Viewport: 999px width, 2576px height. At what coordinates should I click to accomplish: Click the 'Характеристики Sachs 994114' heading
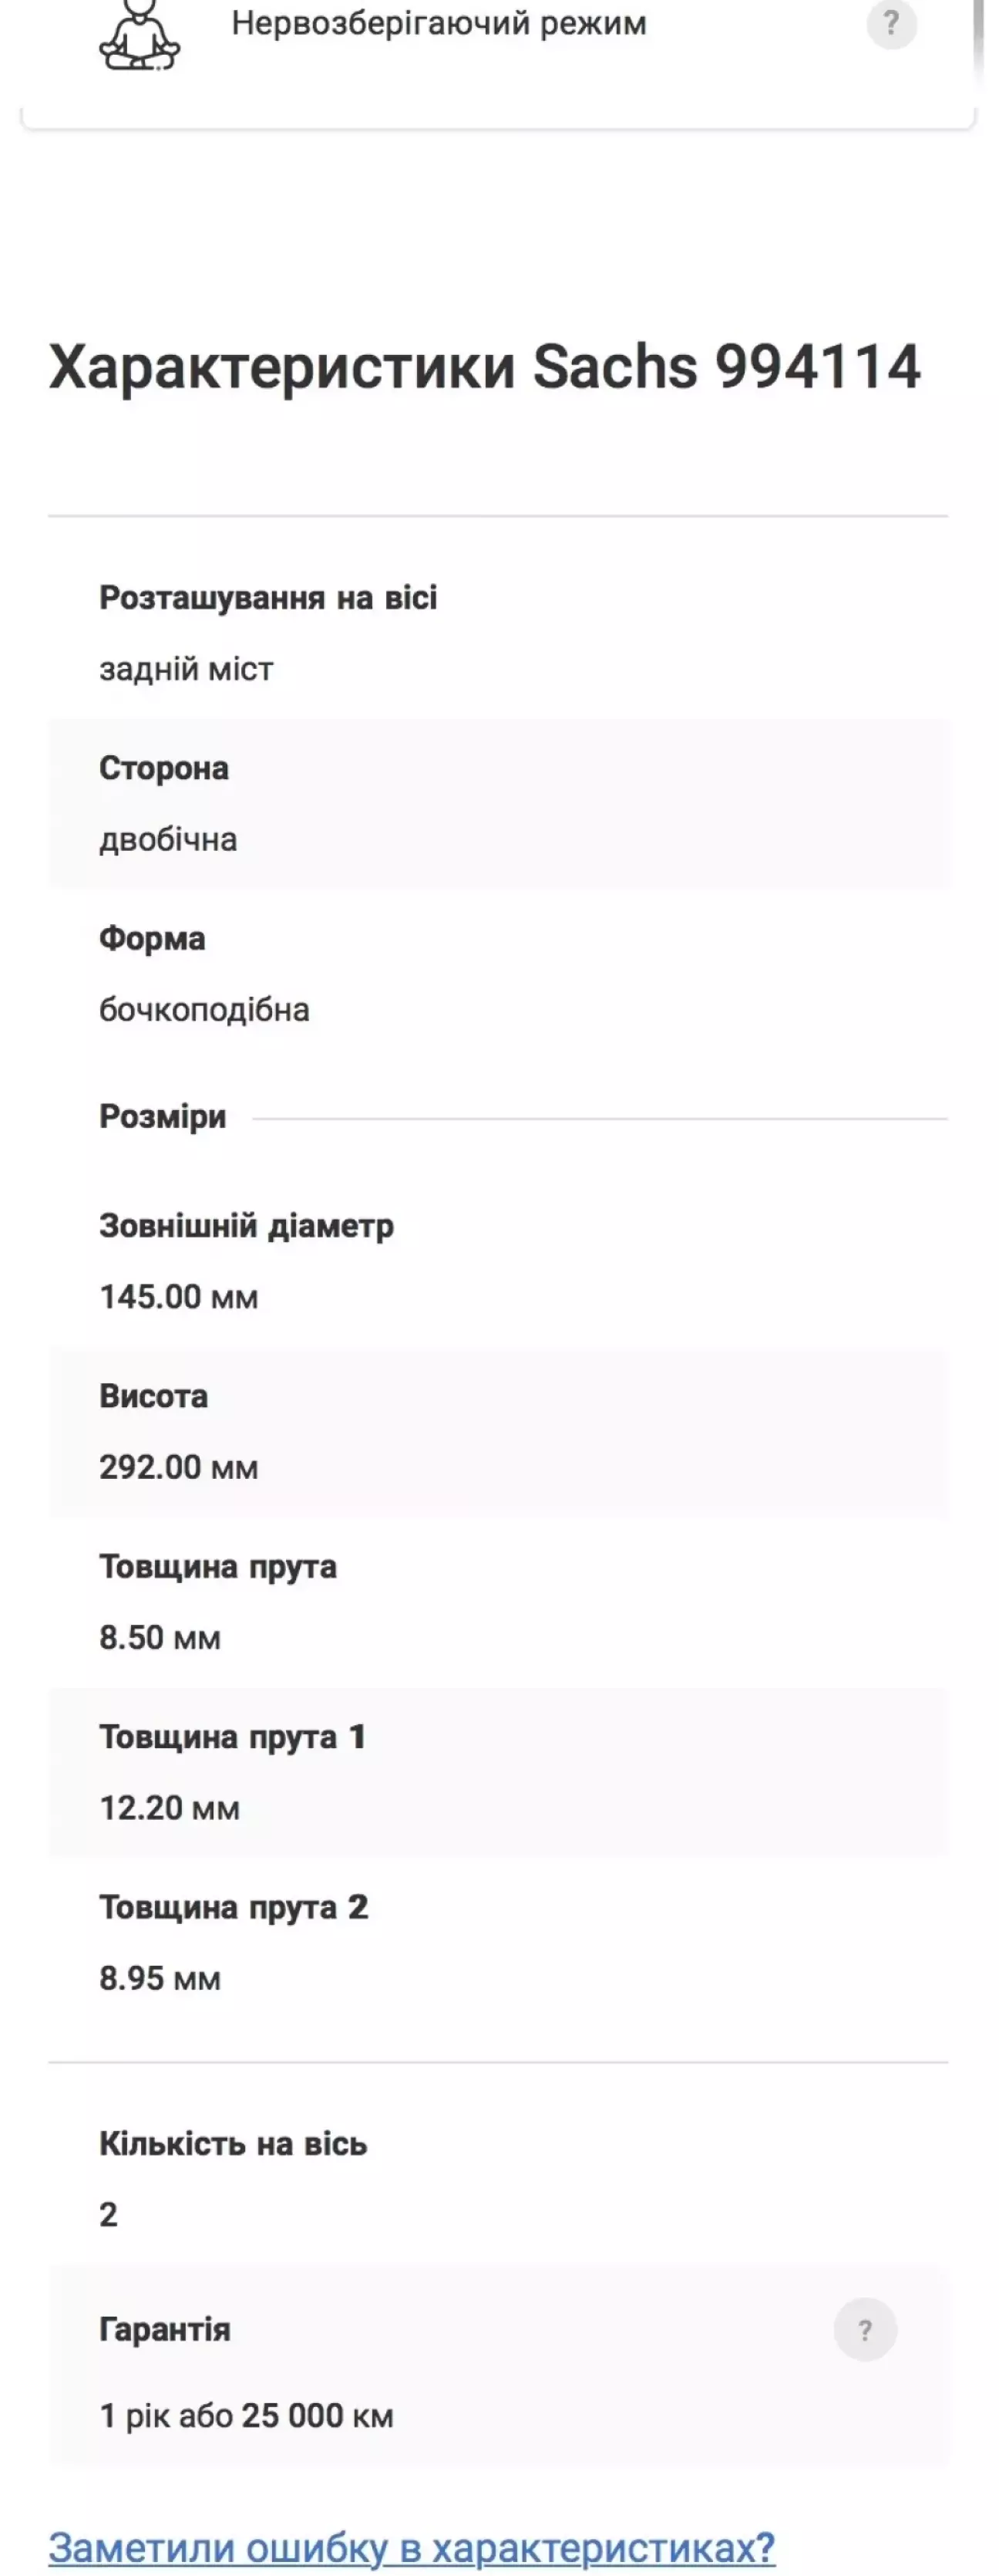(485, 366)
